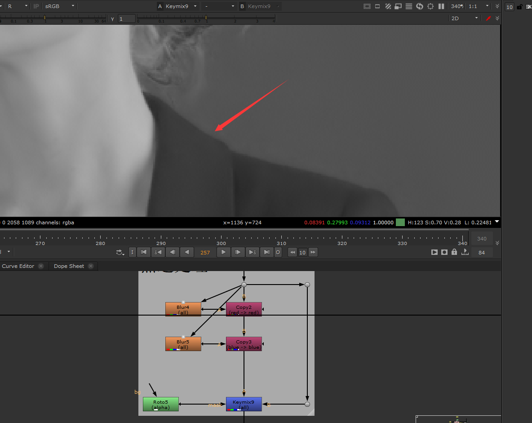The image size is (532, 423).
Task: Skip back by frame increment
Action: [293, 252]
